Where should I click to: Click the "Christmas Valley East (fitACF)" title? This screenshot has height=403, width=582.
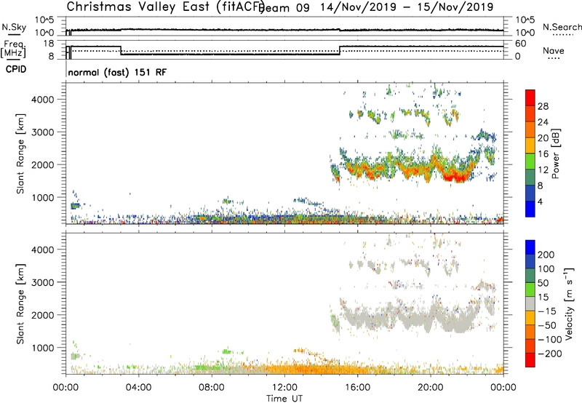pos(166,7)
